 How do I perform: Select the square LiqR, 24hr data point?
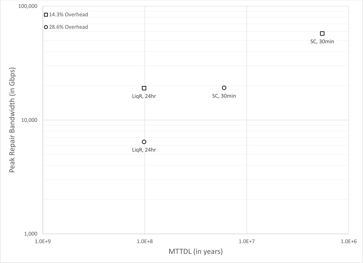click(144, 88)
